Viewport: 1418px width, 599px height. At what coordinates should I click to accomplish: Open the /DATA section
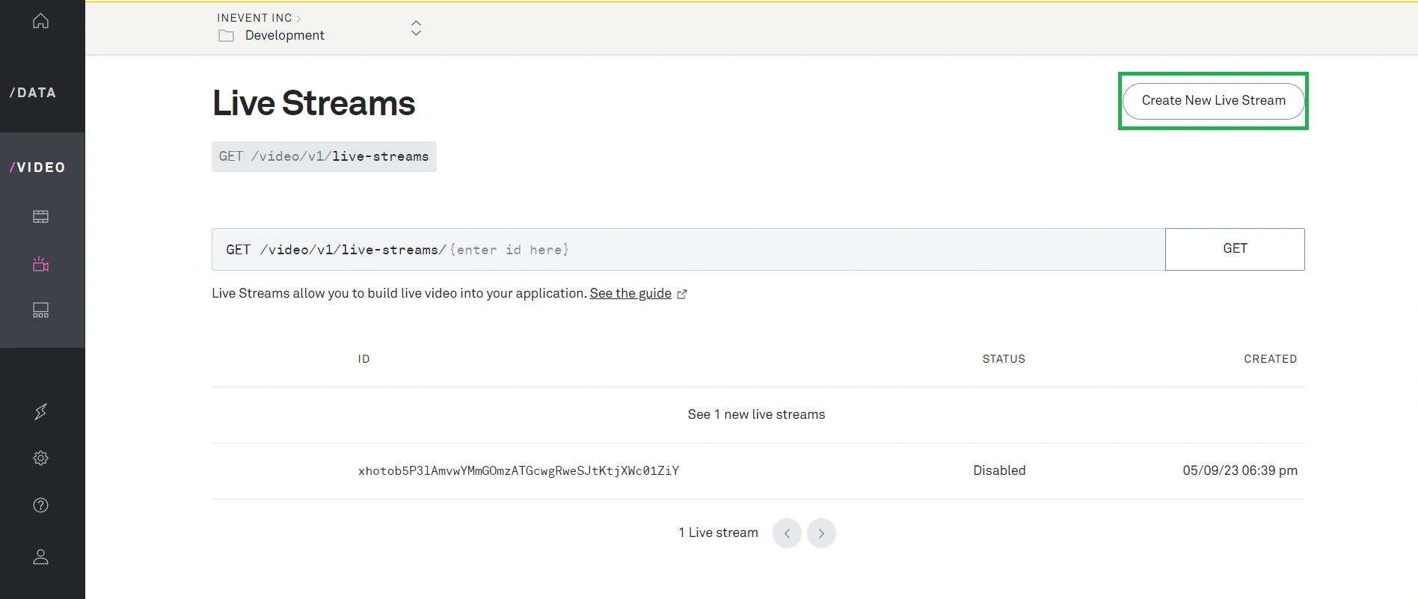click(x=33, y=93)
